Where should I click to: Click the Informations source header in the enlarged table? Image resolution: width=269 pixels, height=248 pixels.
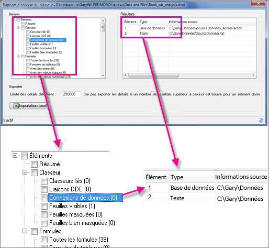(x=241, y=177)
